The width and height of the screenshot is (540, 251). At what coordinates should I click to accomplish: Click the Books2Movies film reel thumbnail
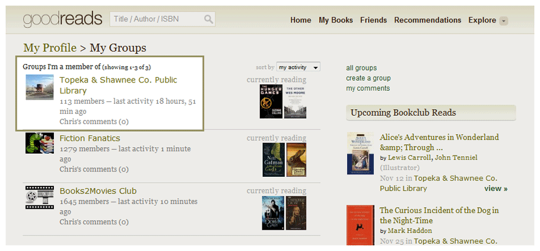(x=40, y=197)
